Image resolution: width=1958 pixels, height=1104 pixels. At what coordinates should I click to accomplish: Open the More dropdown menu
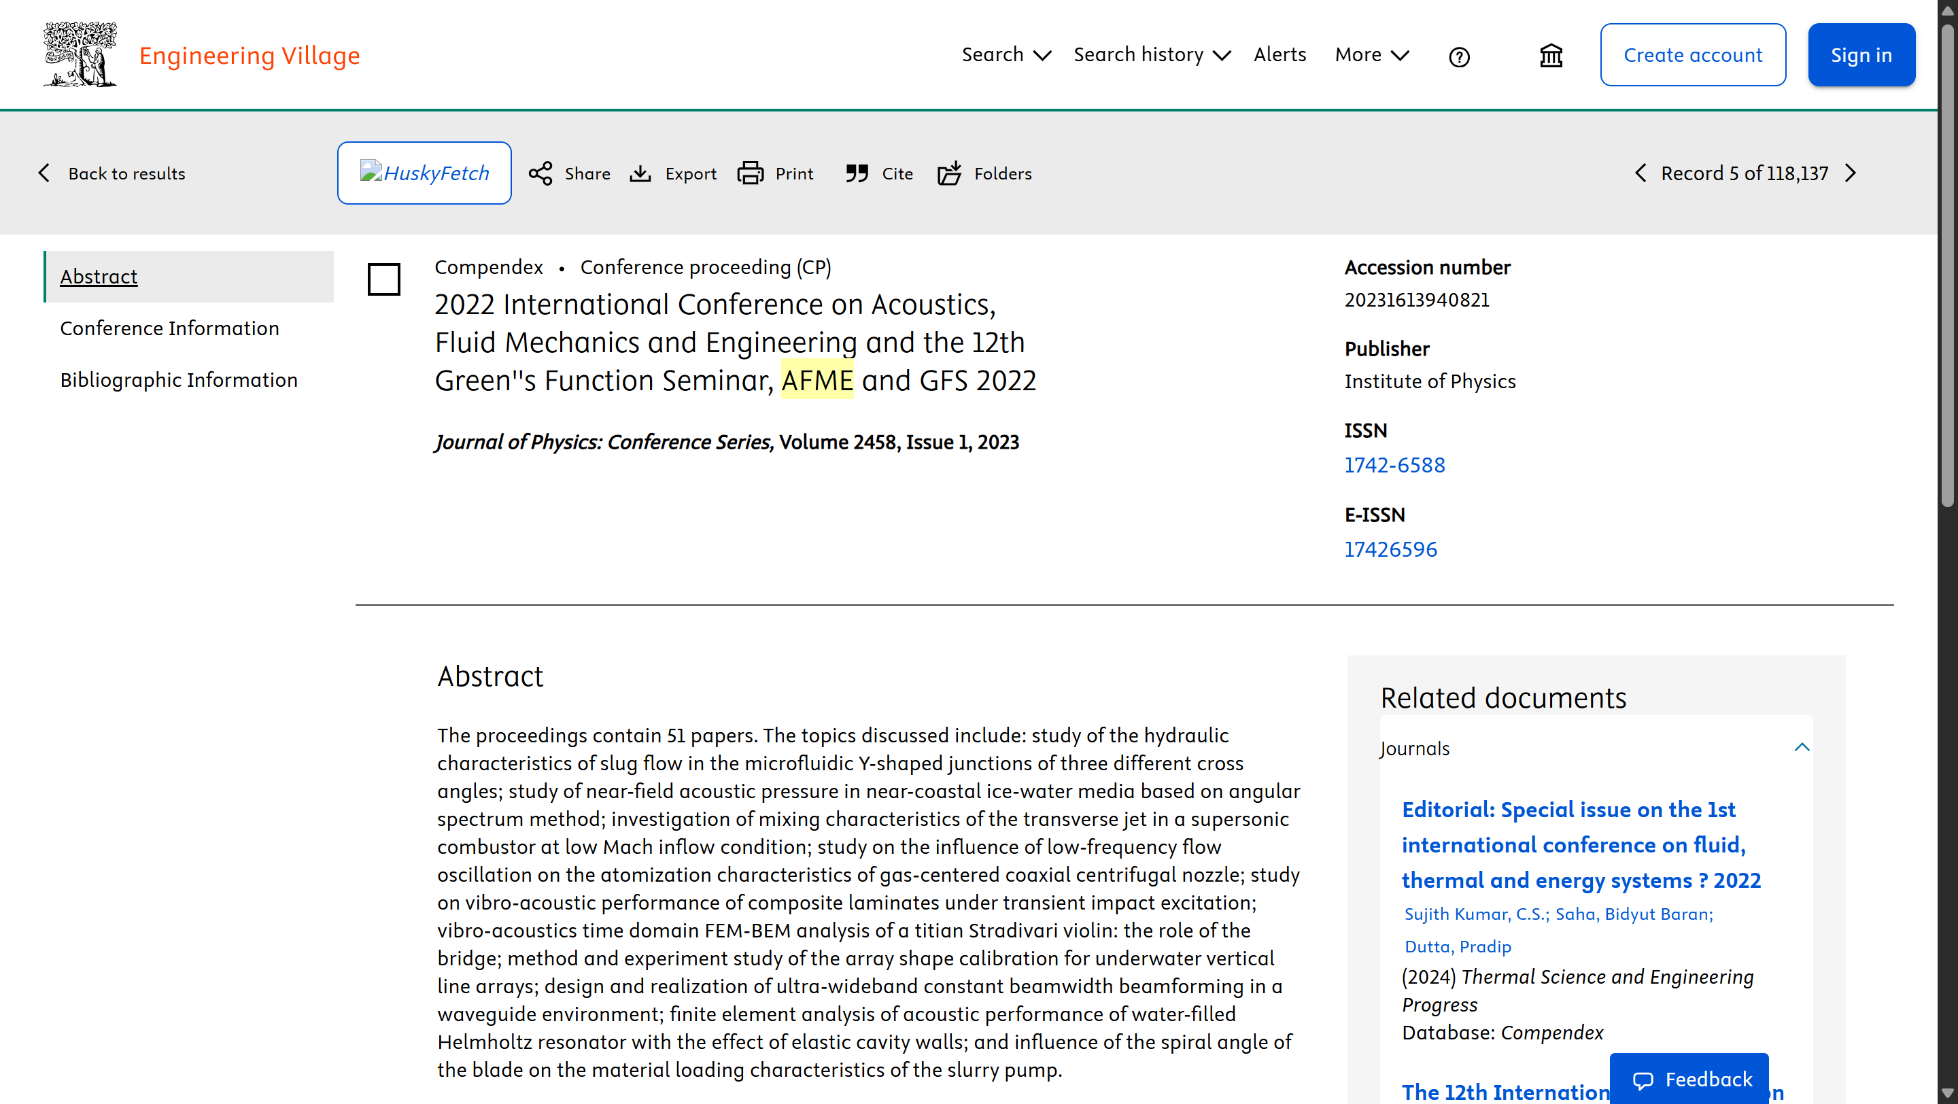pyautogui.click(x=1372, y=54)
